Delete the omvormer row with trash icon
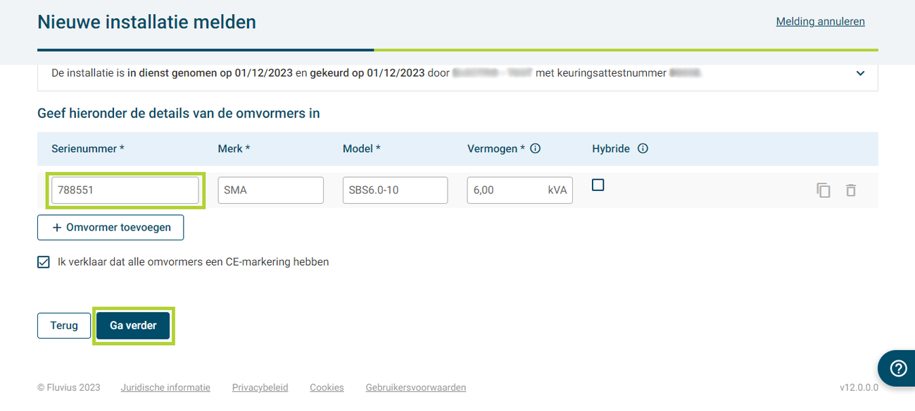 click(x=851, y=190)
